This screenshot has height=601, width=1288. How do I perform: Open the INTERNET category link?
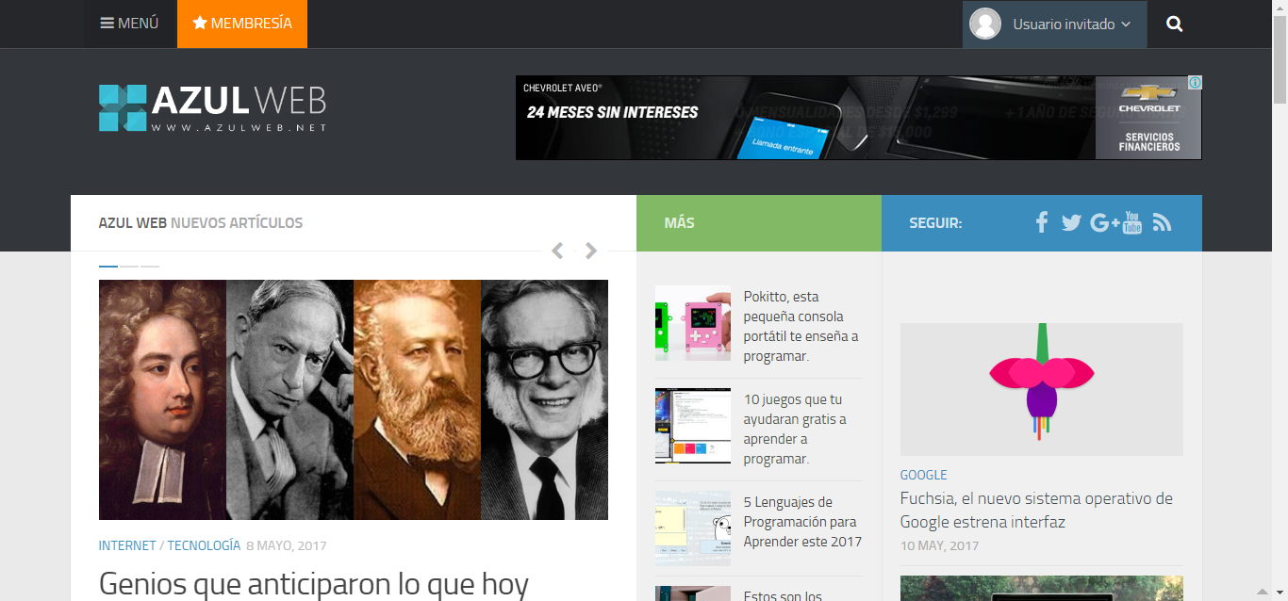click(x=127, y=545)
